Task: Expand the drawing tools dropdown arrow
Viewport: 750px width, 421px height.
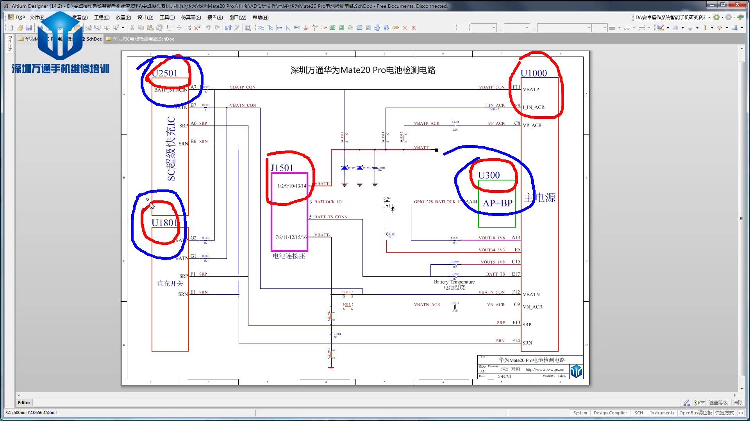Action: coord(668,28)
